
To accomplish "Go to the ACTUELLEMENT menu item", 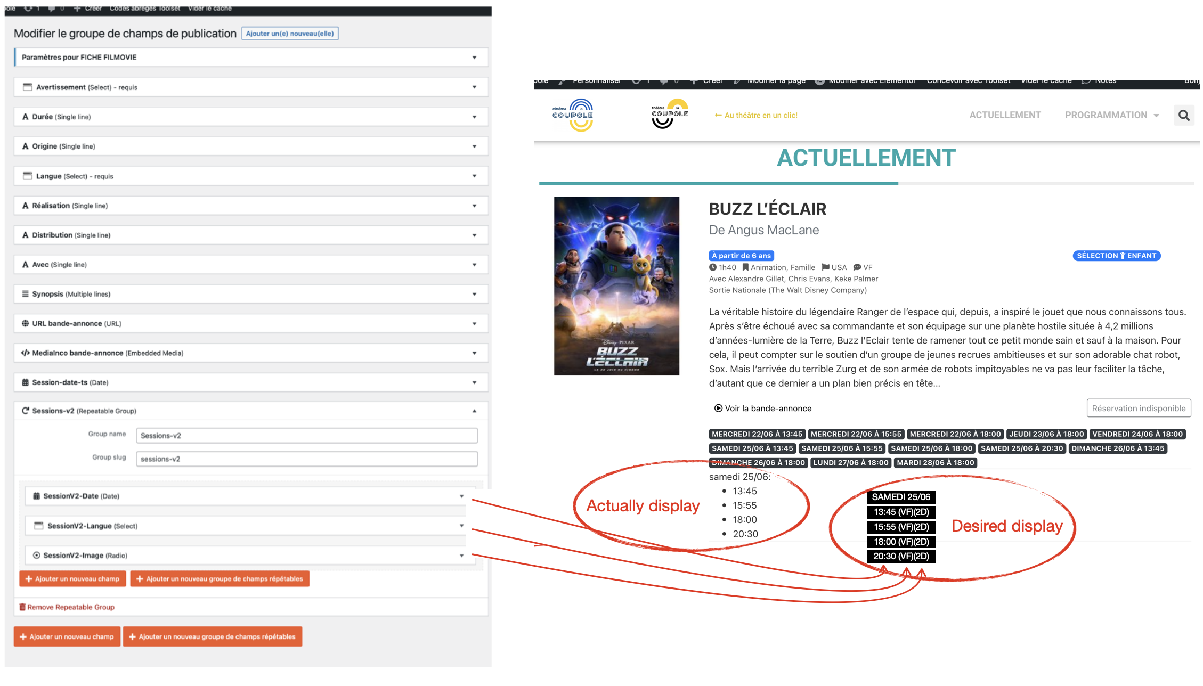I will (1005, 115).
